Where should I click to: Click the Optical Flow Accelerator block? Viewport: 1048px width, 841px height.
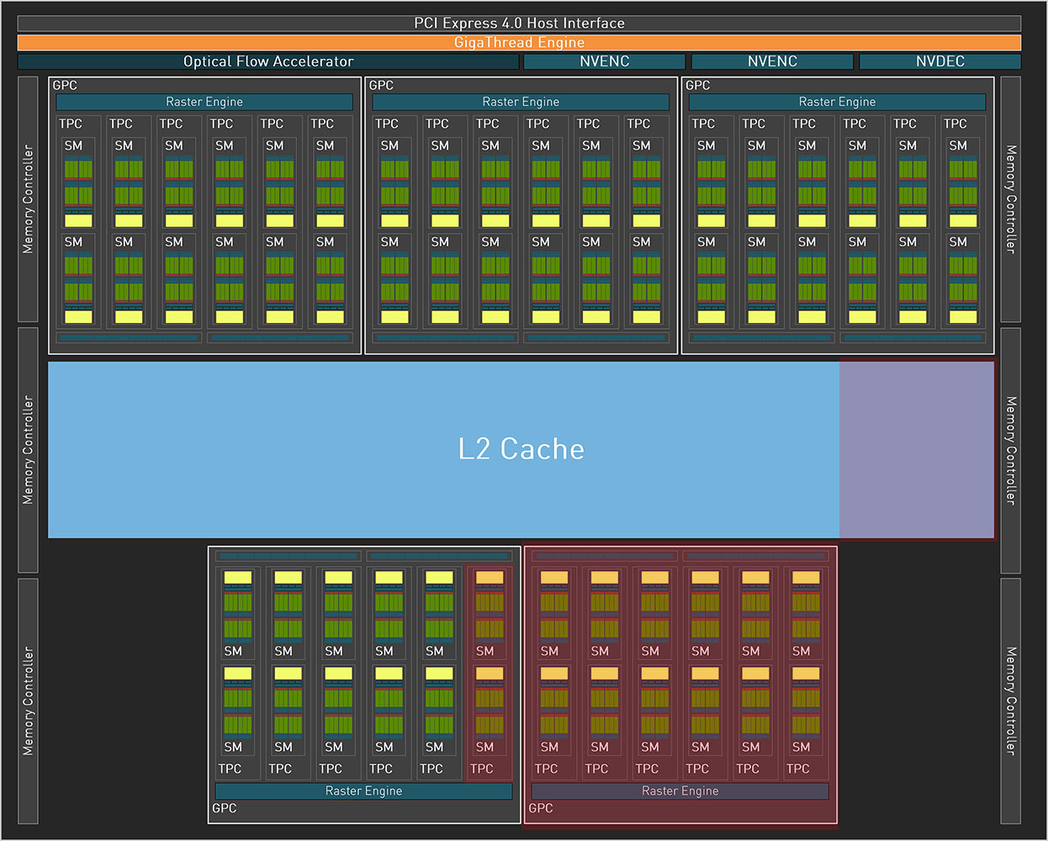point(268,61)
